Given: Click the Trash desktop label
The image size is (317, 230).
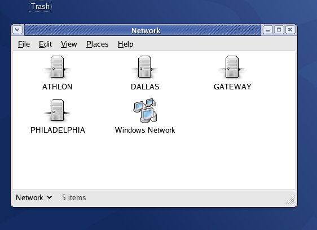Looking at the screenshot, I should click(40, 6).
